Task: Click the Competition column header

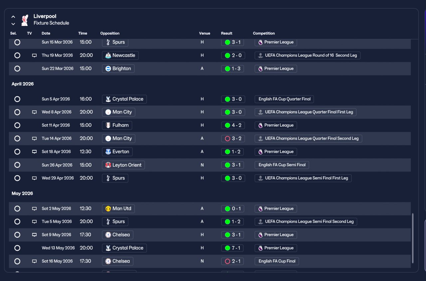Action: [264, 33]
